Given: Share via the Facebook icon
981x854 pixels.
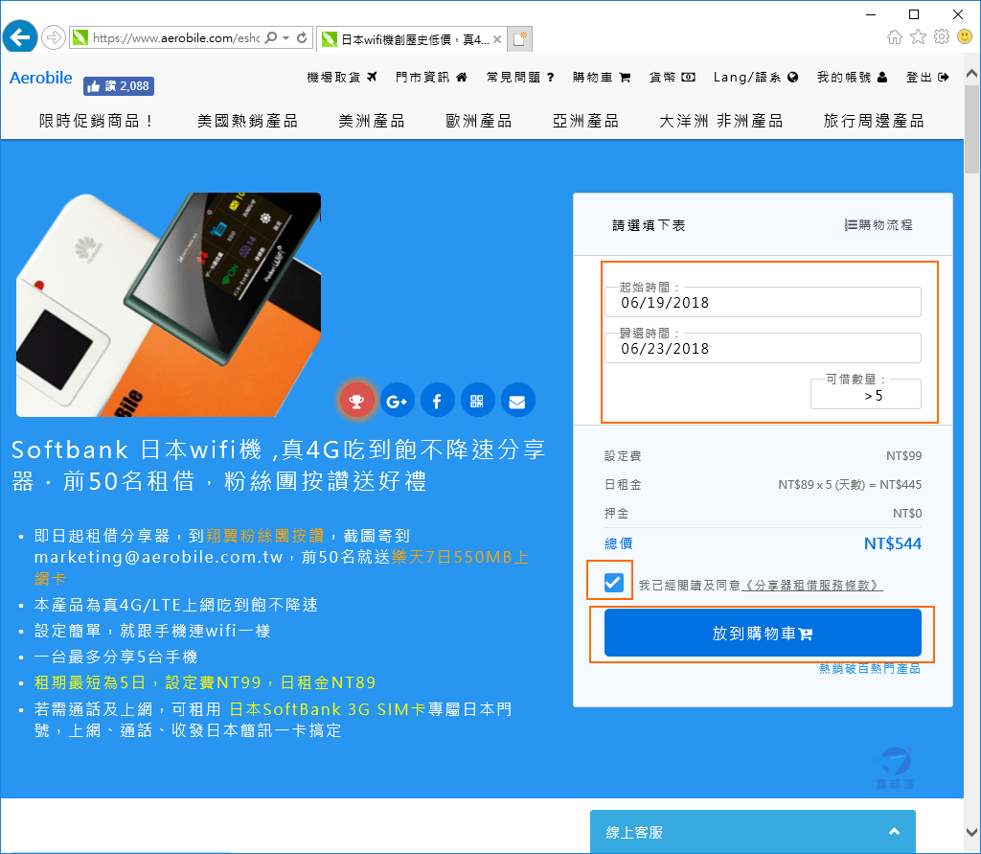Looking at the screenshot, I should point(437,401).
